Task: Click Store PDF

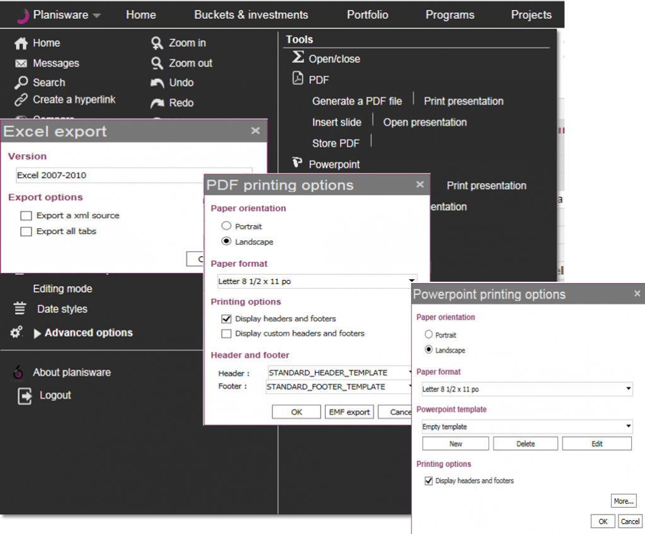Action: tap(336, 143)
